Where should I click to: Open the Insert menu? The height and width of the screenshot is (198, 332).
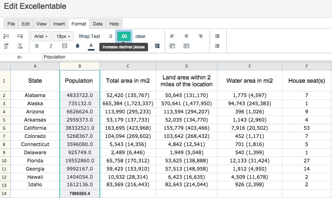59,24
